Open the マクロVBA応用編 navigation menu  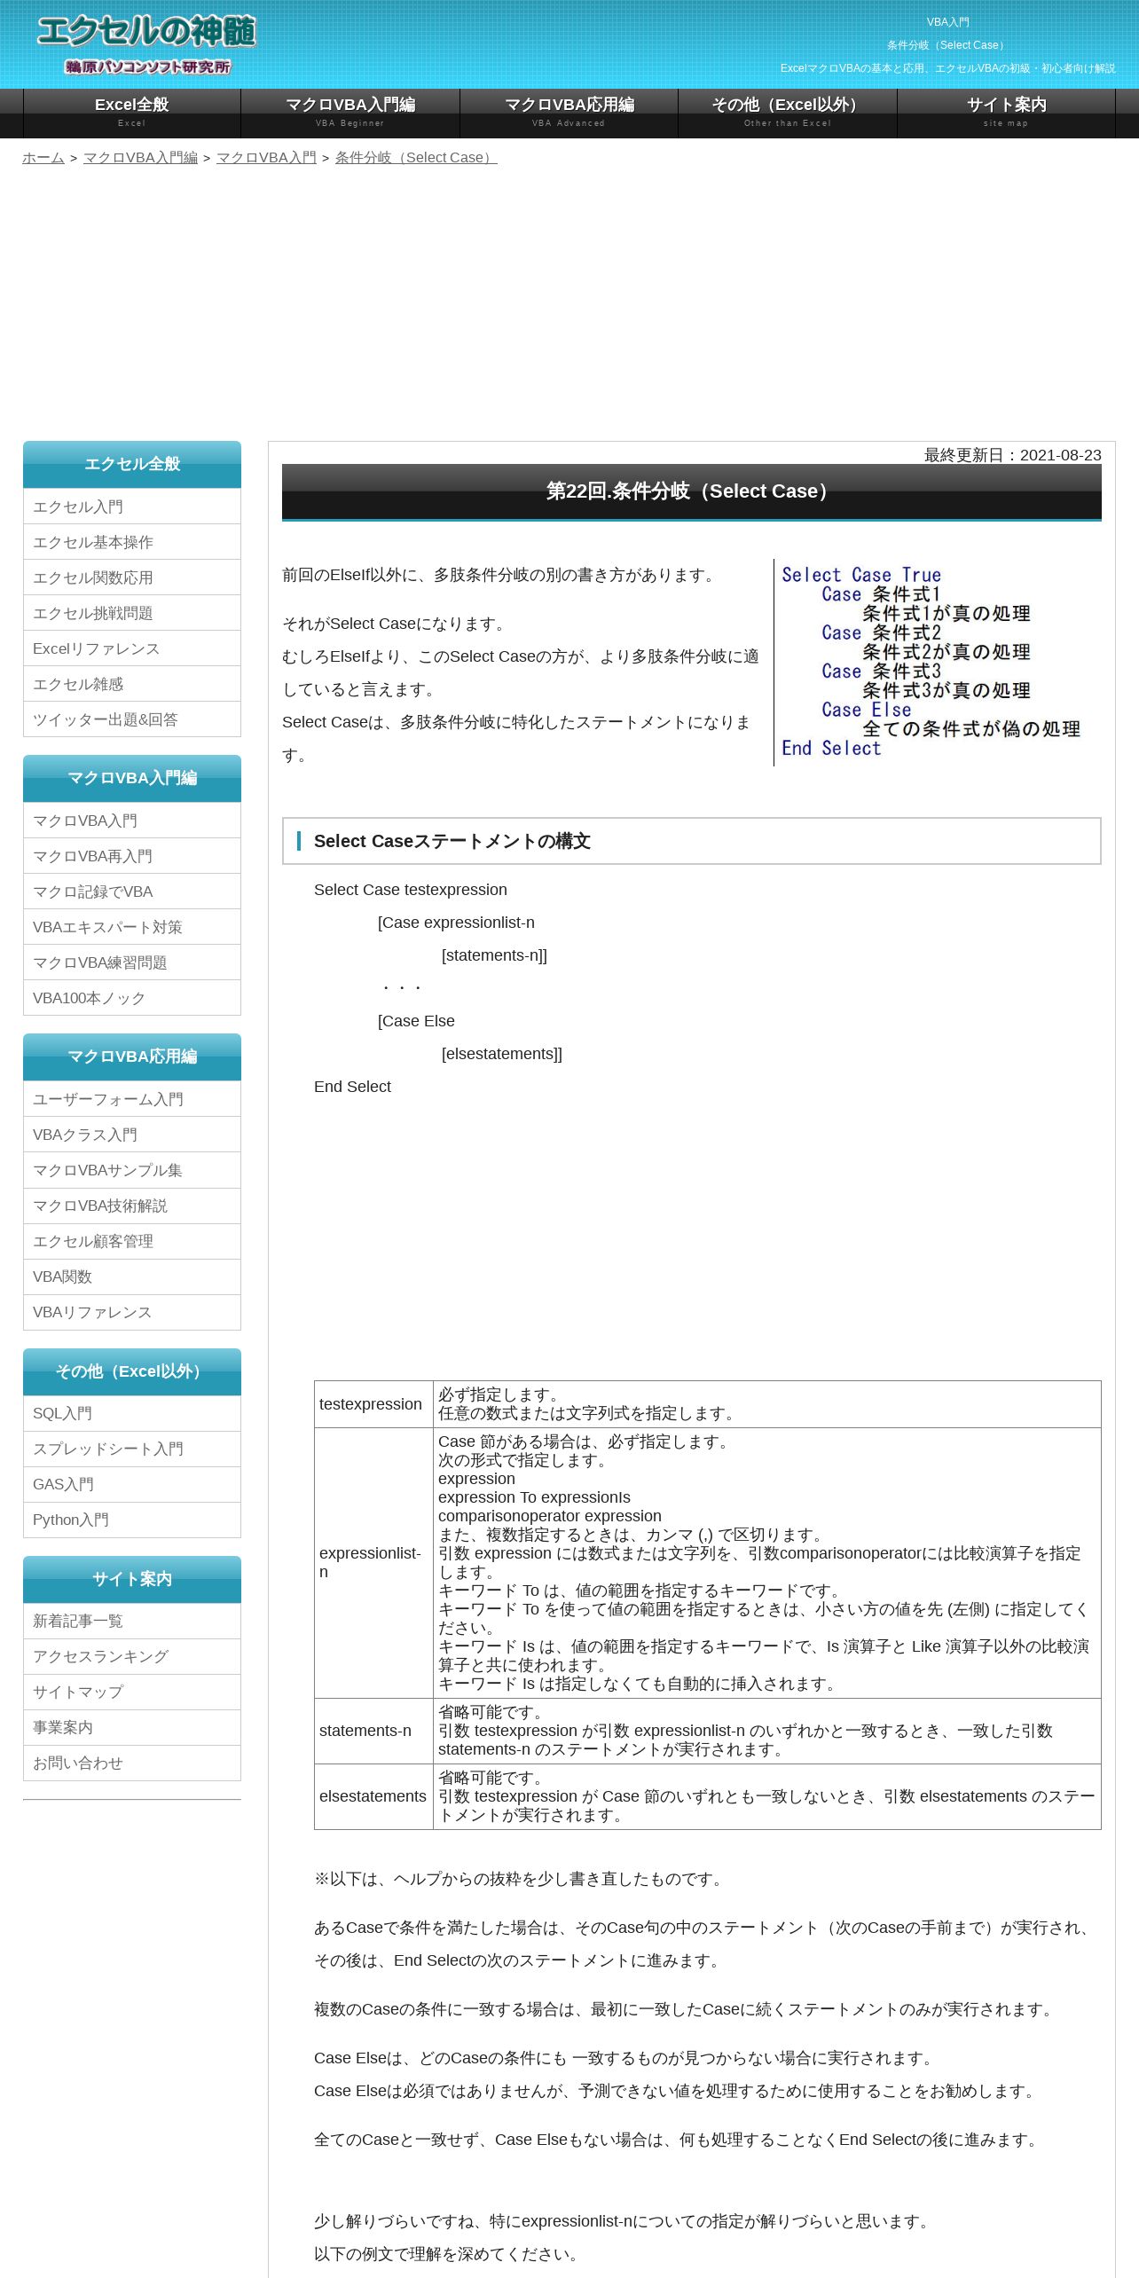pyautogui.click(x=569, y=113)
